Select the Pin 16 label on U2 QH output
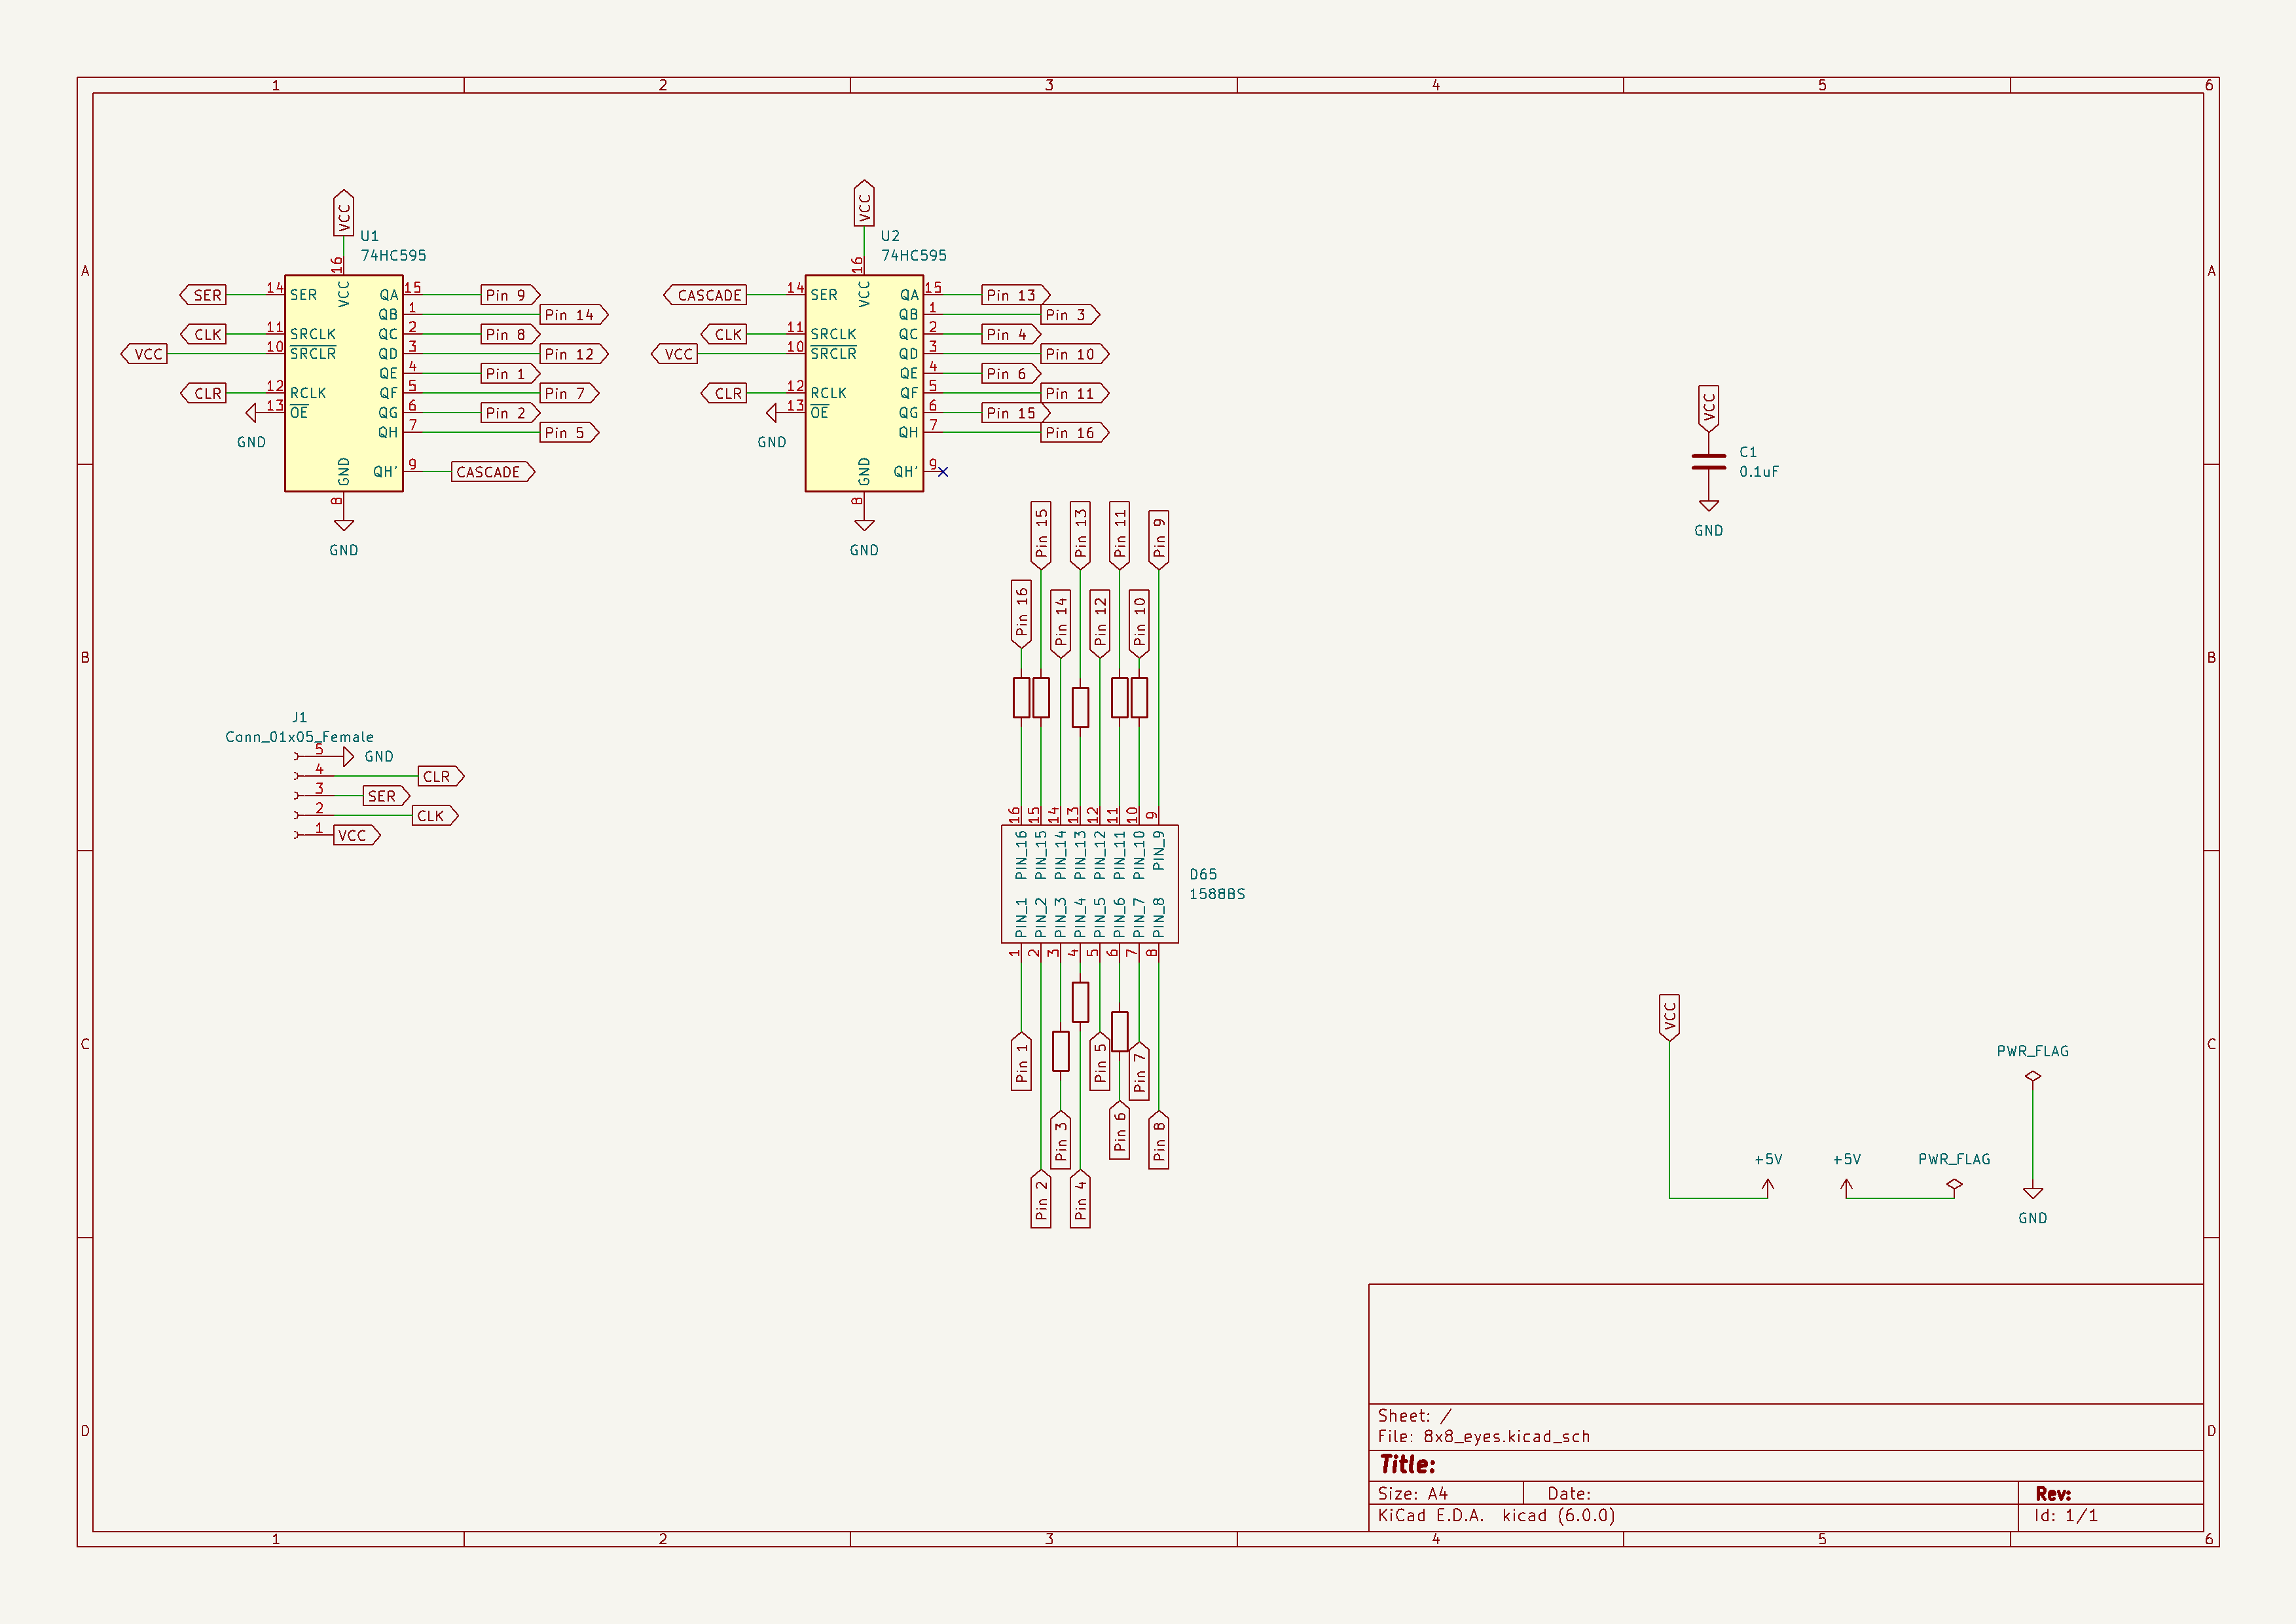 coord(1073,433)
